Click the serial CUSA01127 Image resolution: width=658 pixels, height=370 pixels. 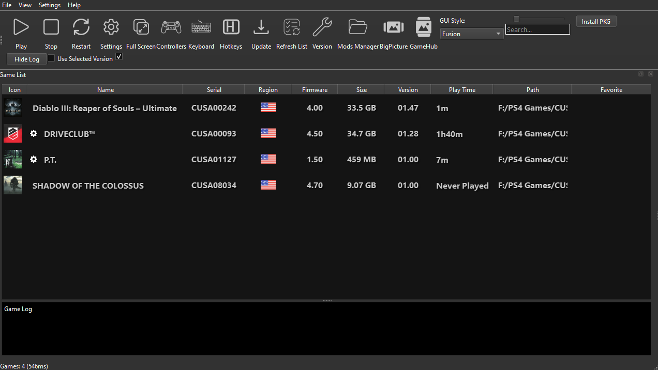tap(214, 160)
